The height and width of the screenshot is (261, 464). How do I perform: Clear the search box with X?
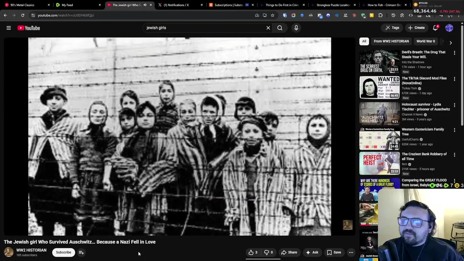268,28
